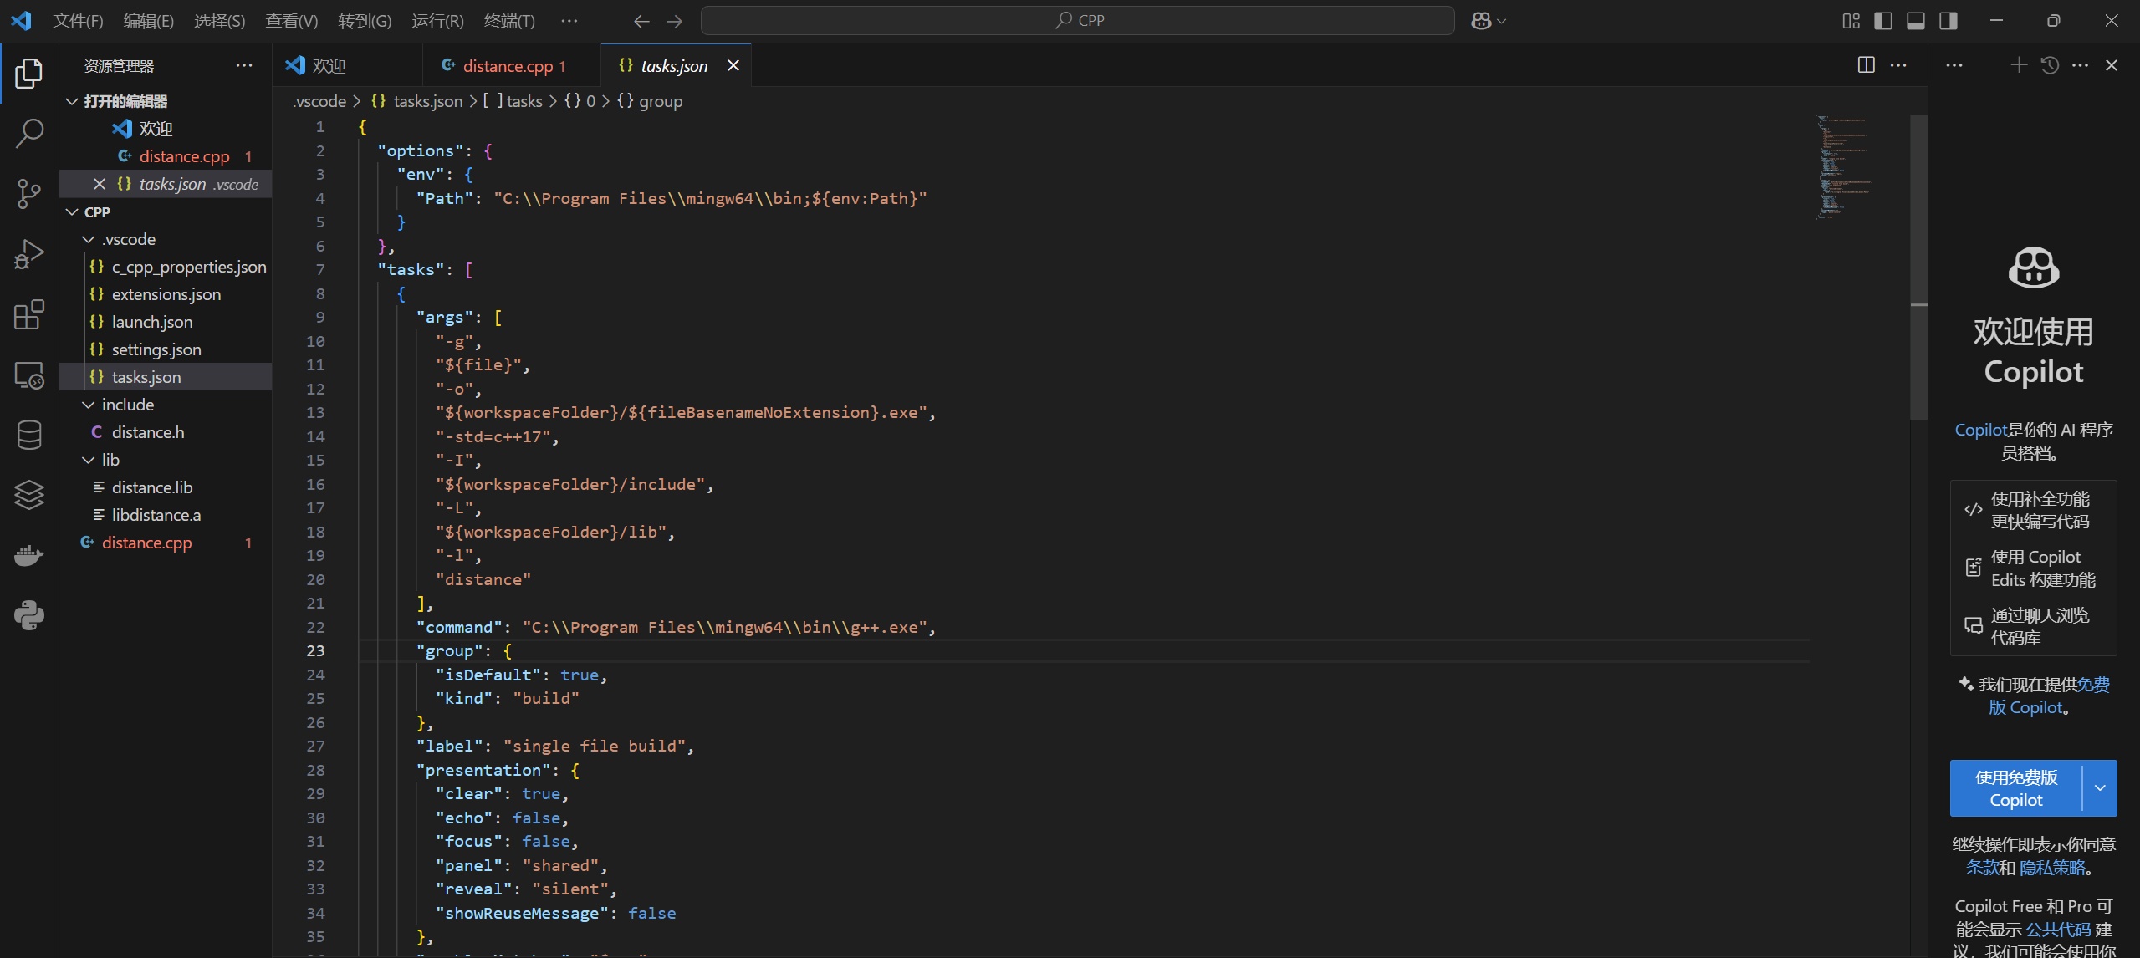The image size is (2140, 958).
Task: Collapse the include folder
Action: pyautogui.click(x=166, y=405)
